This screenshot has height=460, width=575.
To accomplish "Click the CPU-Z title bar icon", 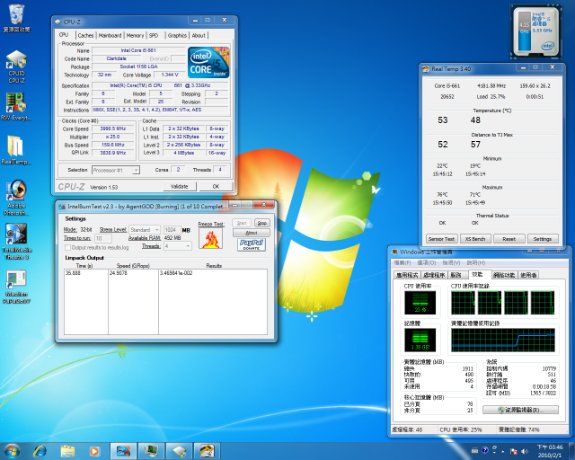I will [x=57, y=22].
